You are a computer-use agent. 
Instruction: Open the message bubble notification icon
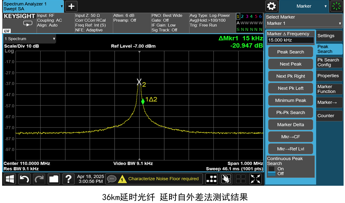(x=112, y=179)
